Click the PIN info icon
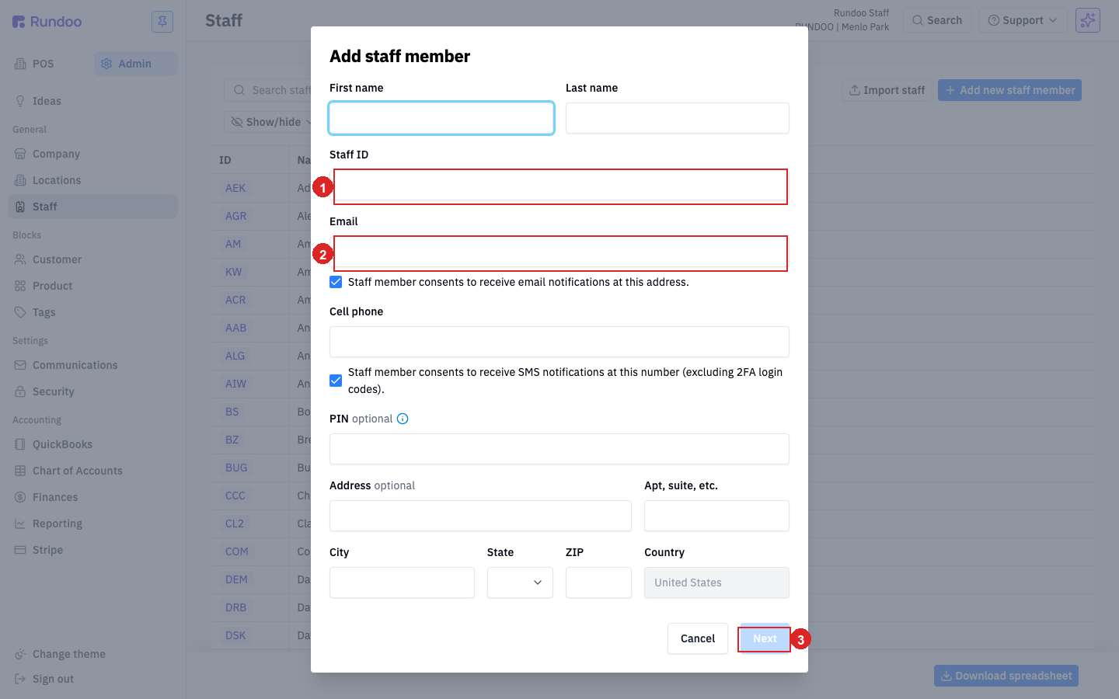 [x=403, y=419]
